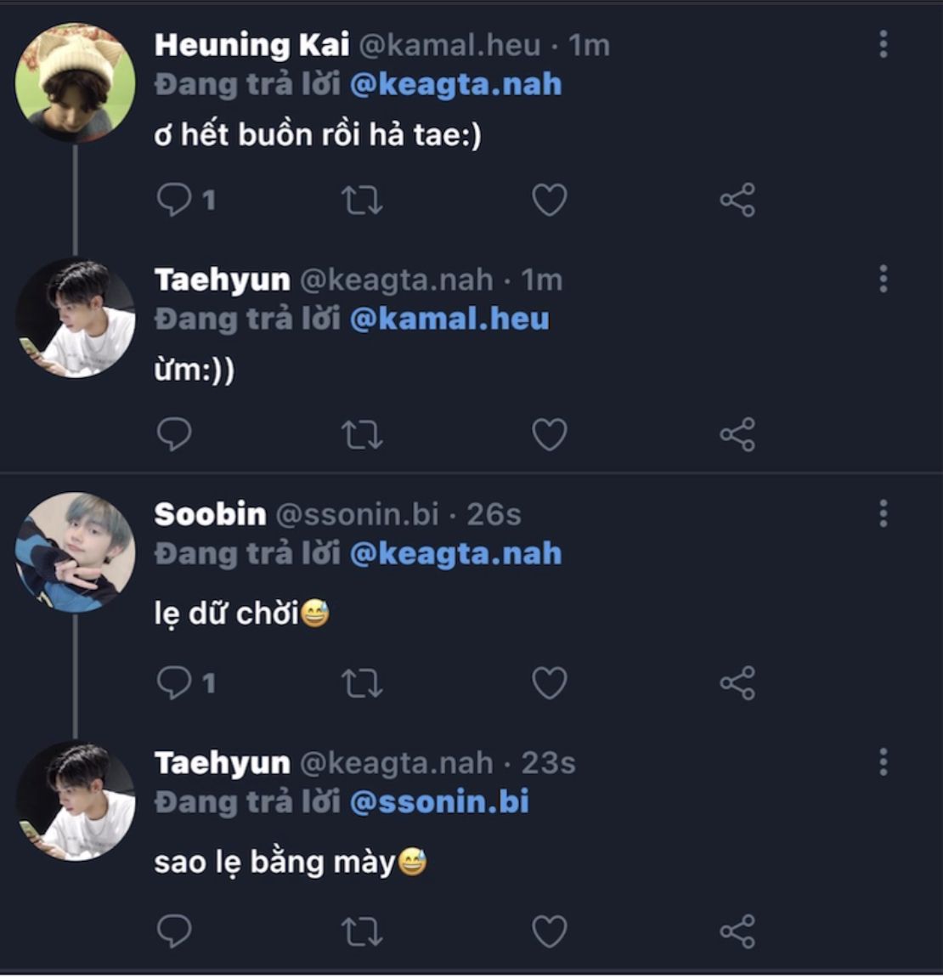The height and width of the screenshot is (979, 943).
Task: Reply to Soobin's "lẹ dữ chời" tweet
Action: point(175,683)
